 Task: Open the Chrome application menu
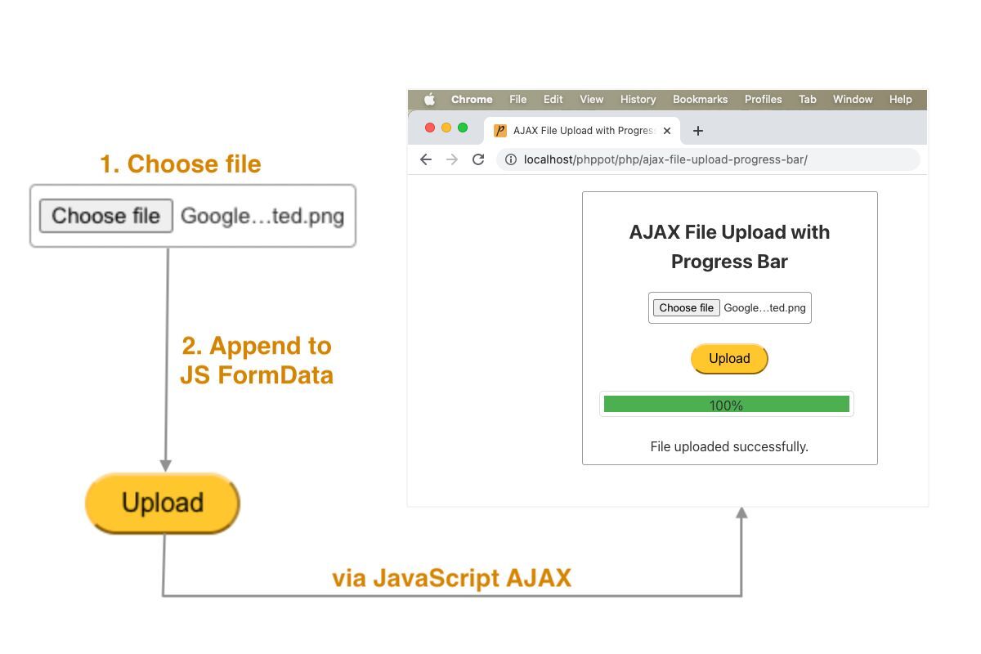coord(472,99)
